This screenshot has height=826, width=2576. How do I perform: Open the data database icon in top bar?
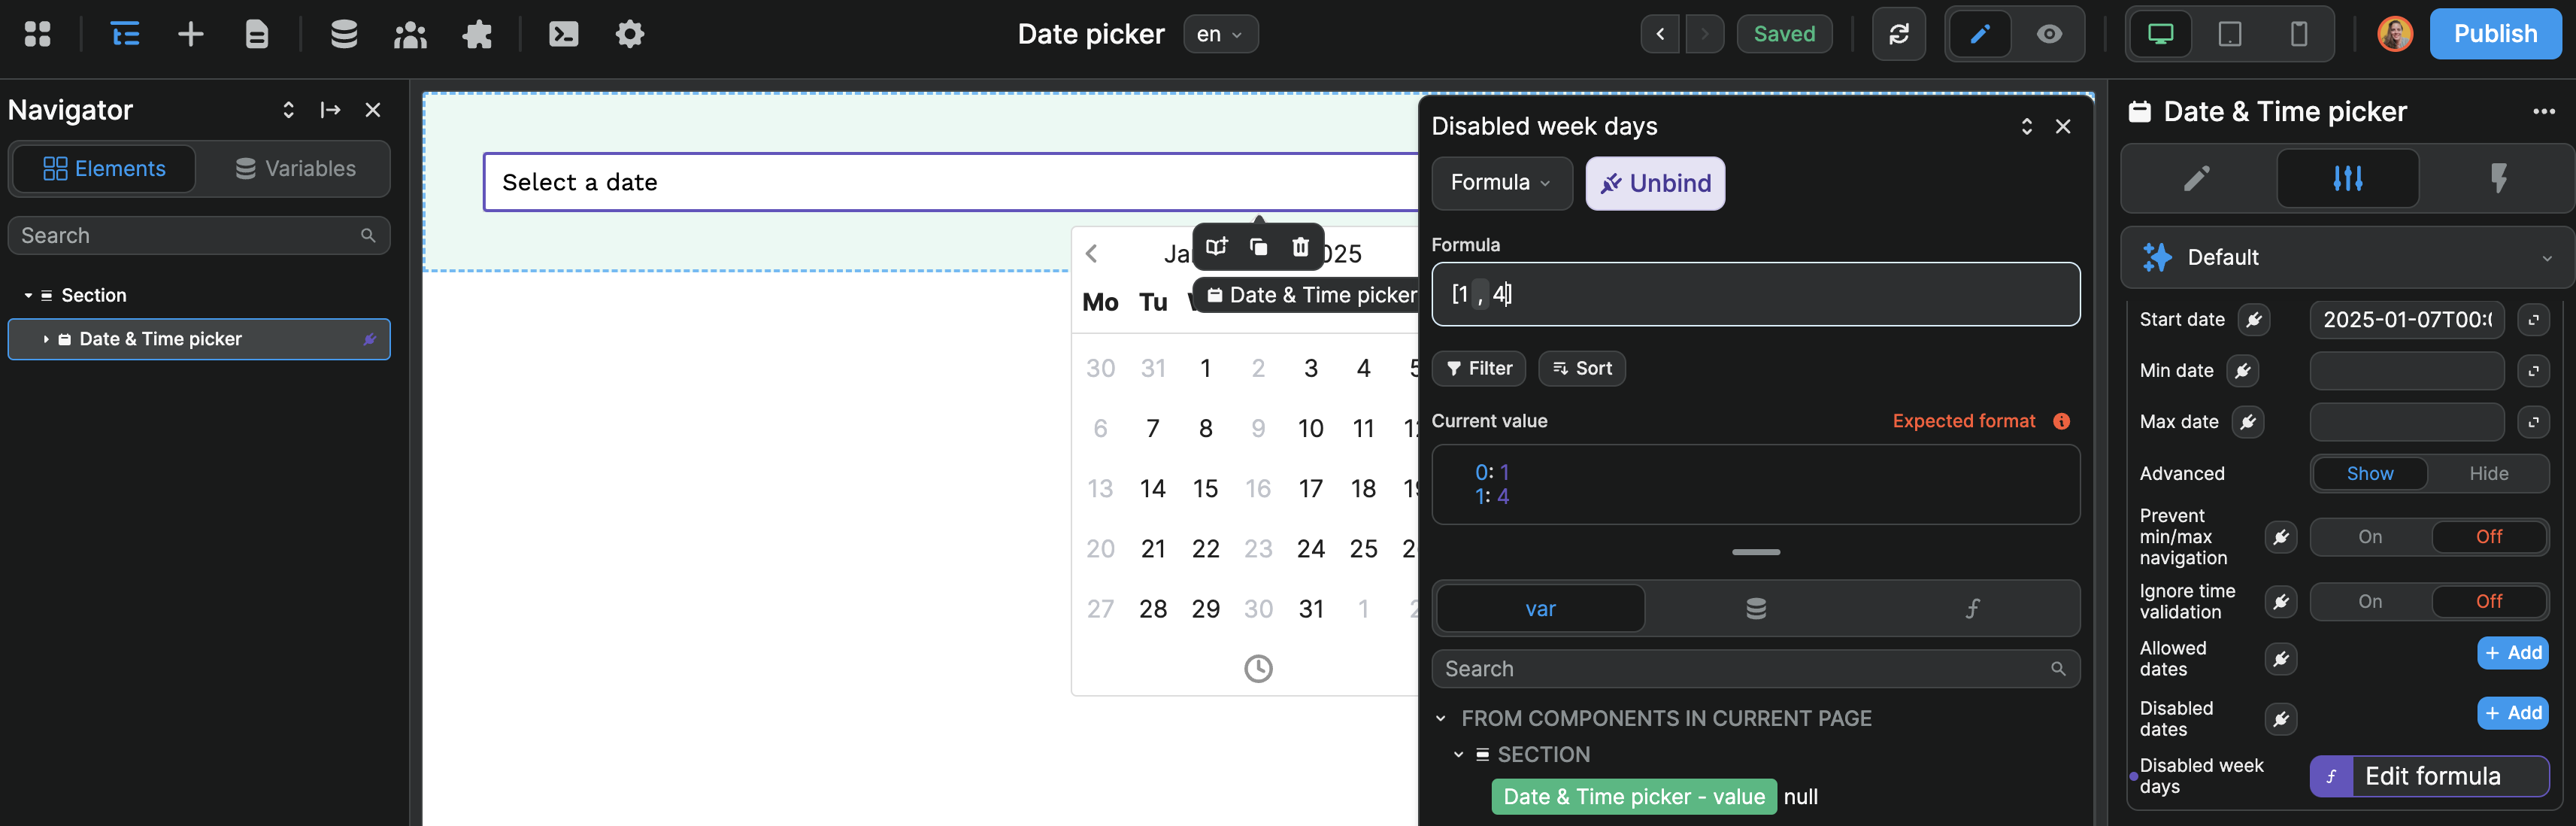(344, 34)
